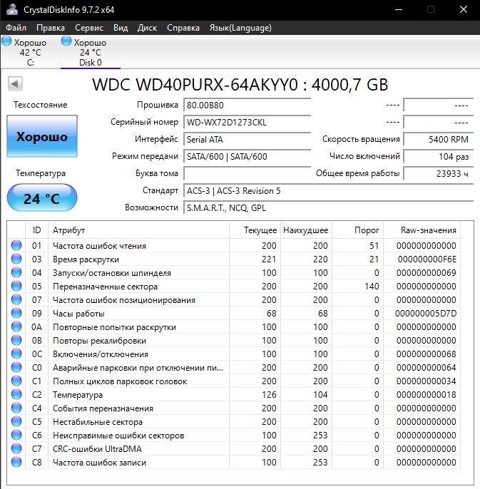Open the Сервис menu

89,28
